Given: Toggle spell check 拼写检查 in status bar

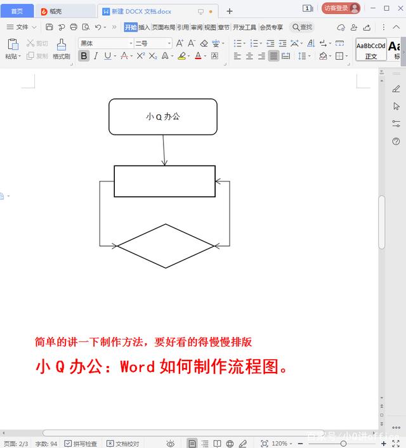Looking at the screenshot, I should click(x=81, y=444).
